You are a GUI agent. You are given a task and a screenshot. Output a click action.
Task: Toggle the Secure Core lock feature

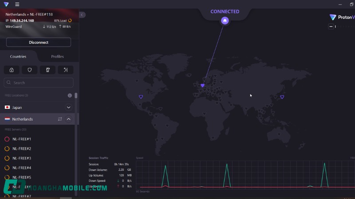[12, 70]
